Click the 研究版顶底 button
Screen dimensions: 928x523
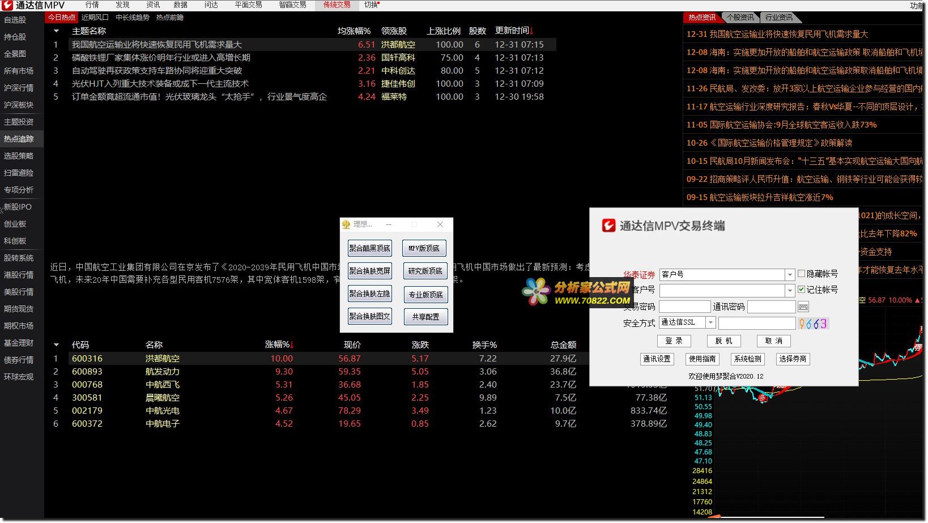click(425, 271)
